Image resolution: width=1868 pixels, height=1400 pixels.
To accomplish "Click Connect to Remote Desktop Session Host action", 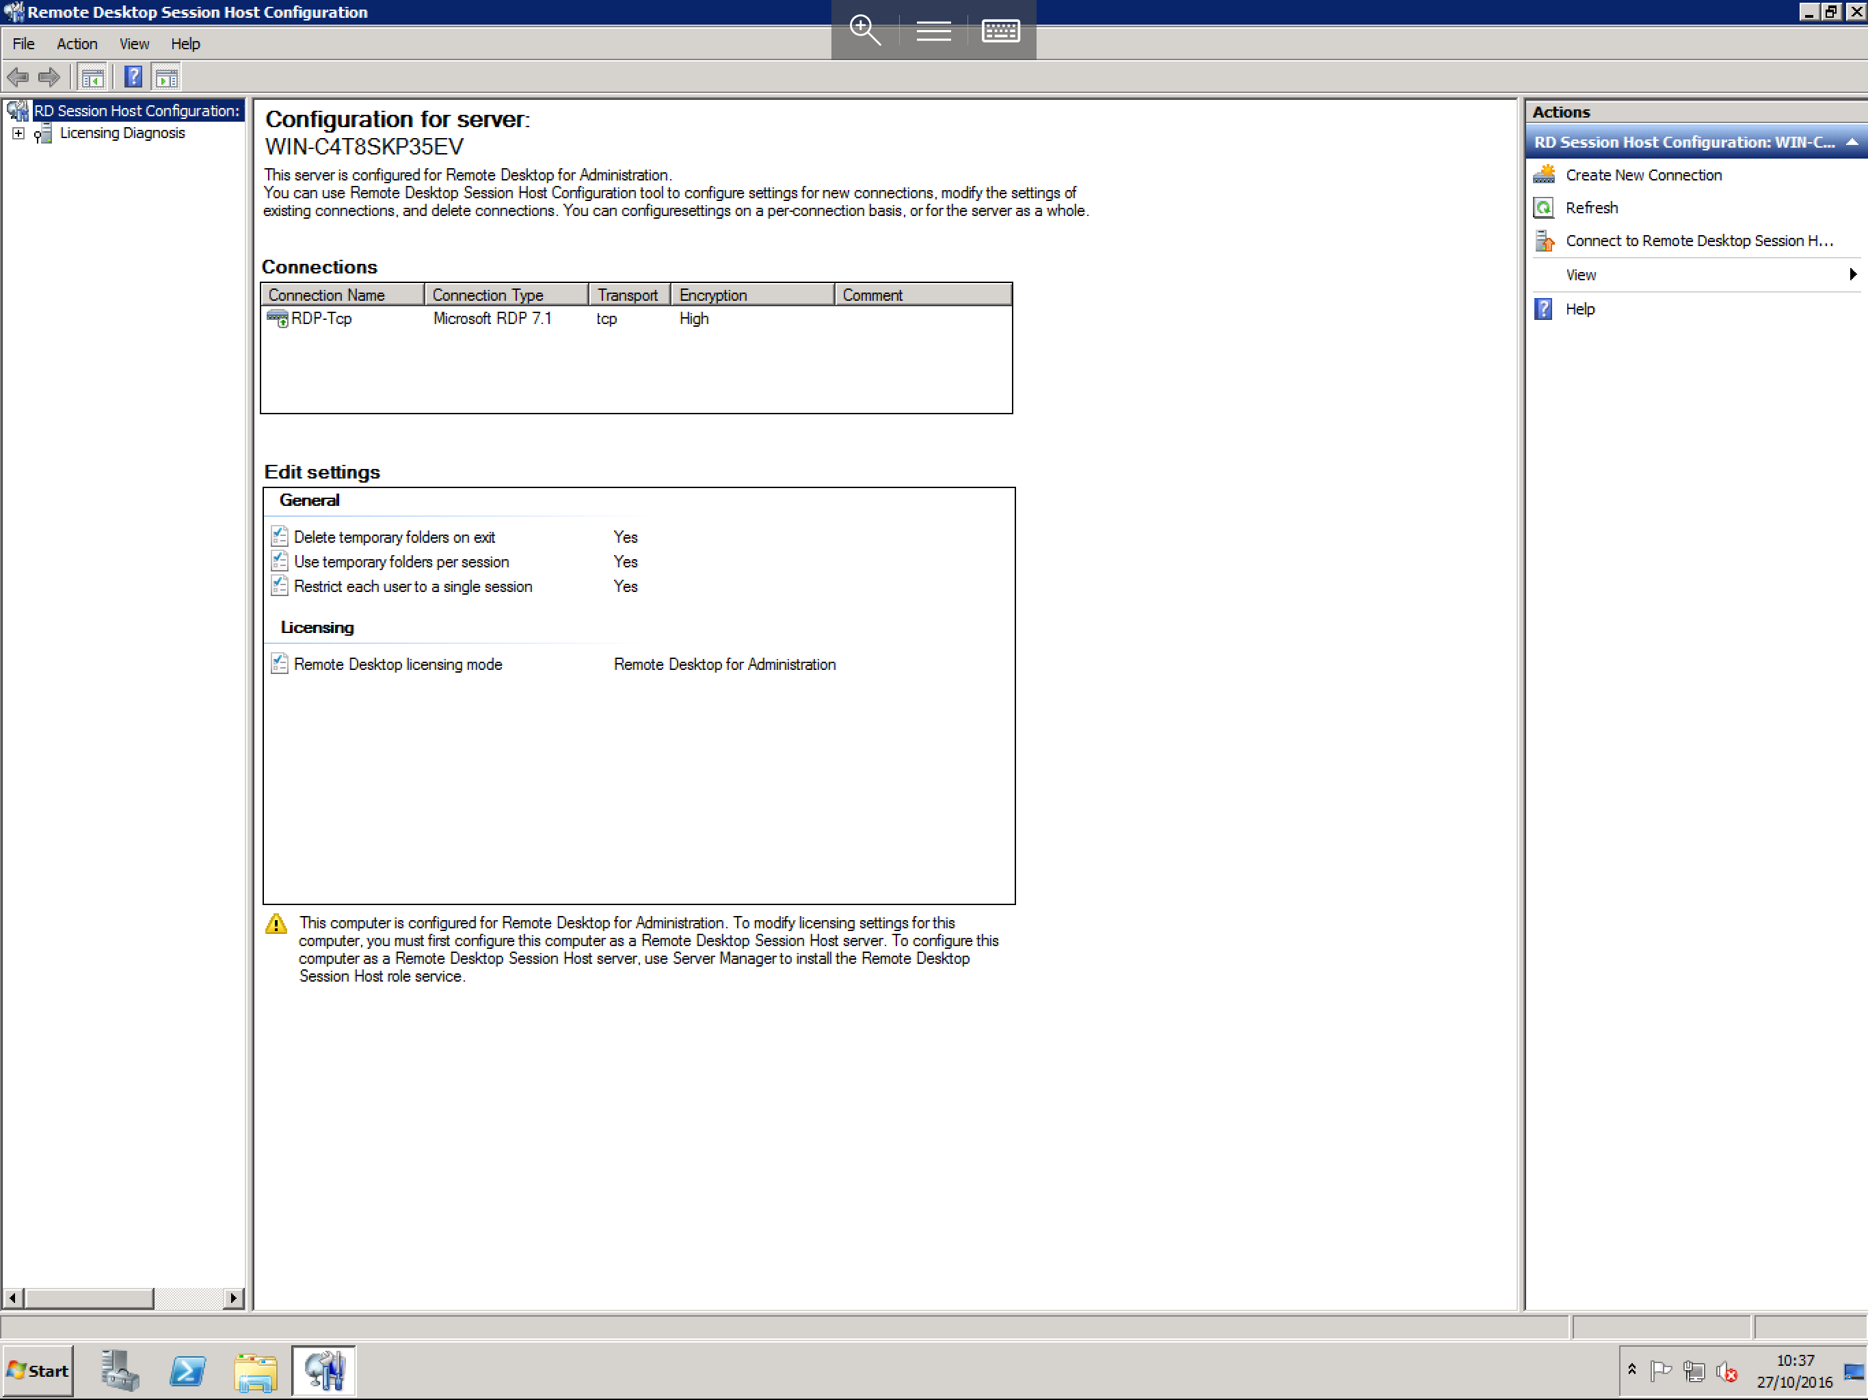I will click(x=1699, y=241).
